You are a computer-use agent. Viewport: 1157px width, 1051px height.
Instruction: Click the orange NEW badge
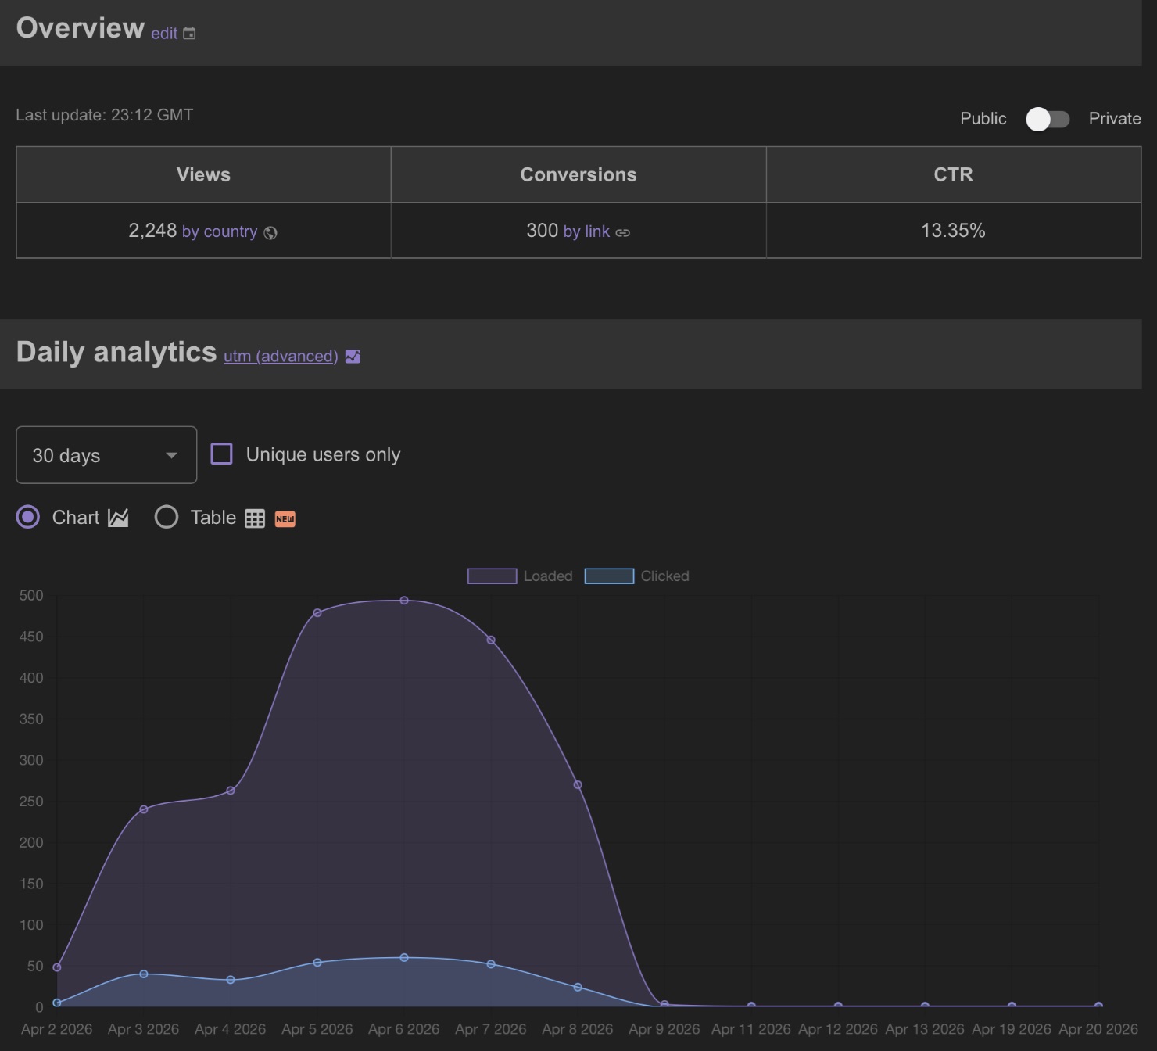tap(285, 518)
